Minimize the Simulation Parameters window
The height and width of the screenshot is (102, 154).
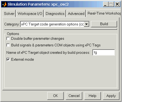click(x=105, y=4)
